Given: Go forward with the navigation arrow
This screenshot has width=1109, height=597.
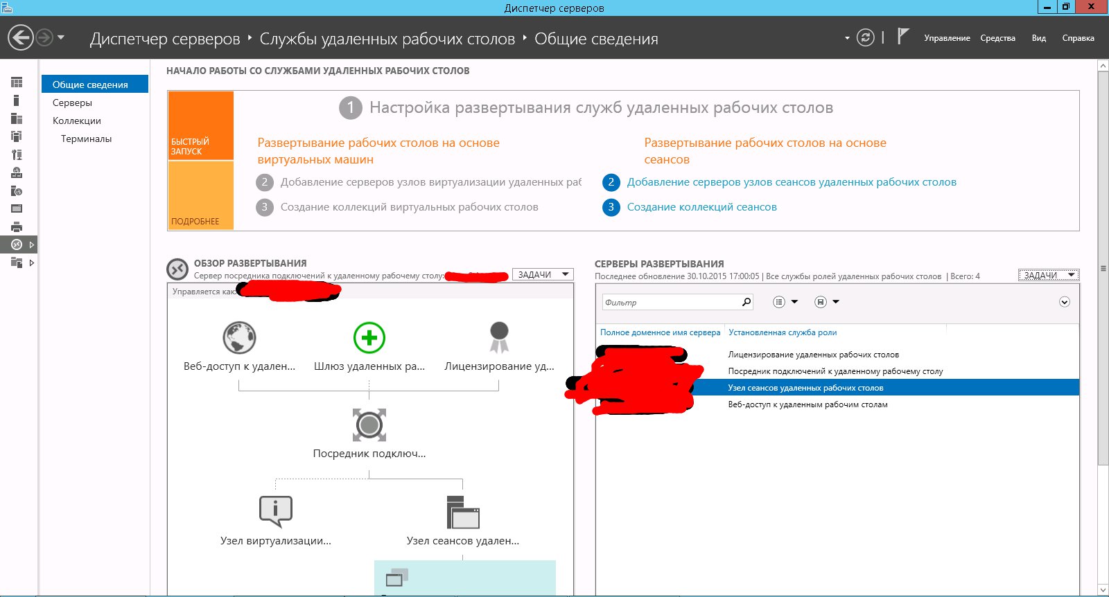Looking at the screenshot, I should tap(44, 37).
